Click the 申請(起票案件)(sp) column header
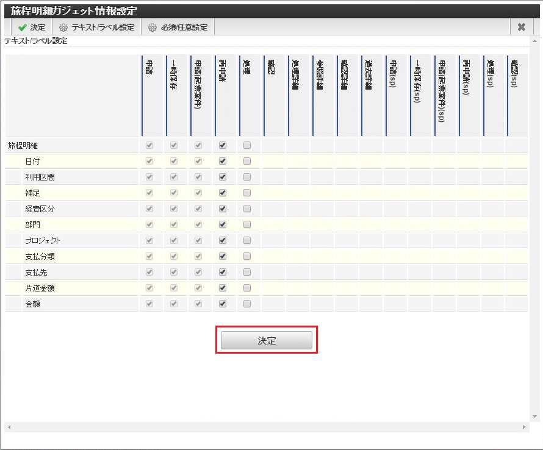The image size is (543, 450). click(x=445, y=95)
